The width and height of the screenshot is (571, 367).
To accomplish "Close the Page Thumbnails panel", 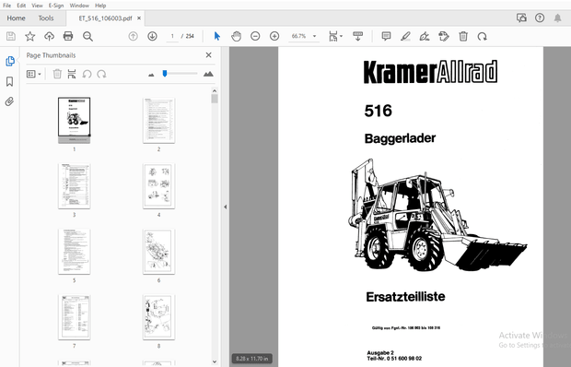I will click(209, 55).
